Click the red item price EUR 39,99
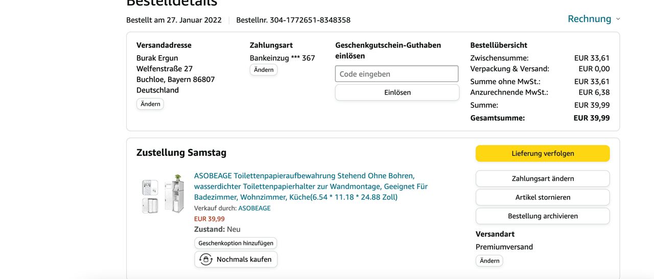654x279 pixels. click(x=209, y=219)
